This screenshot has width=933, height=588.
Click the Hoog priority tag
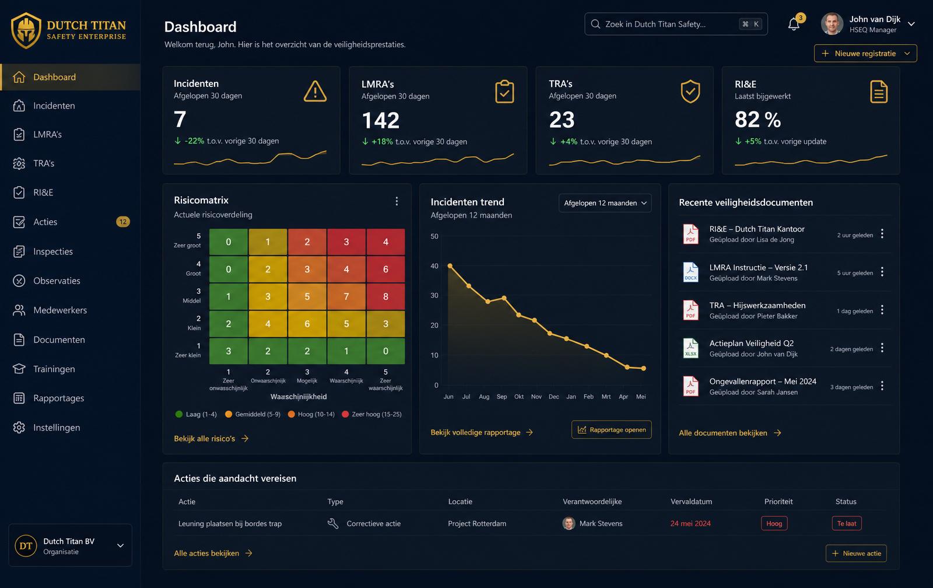pyautogui.click(x=774, y=523)
